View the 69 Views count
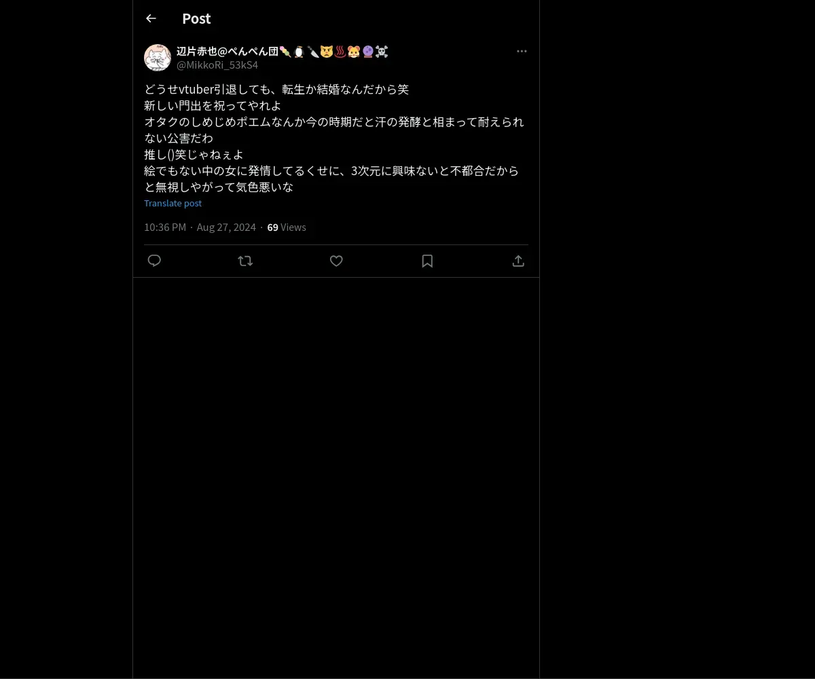Screen dimensions: 815x679 click(287, 227)
